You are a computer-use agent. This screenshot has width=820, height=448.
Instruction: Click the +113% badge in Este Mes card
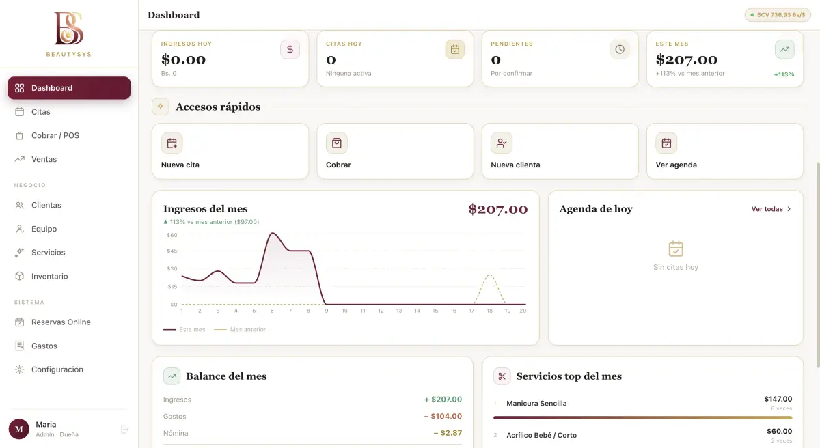(x=784, y=75)
